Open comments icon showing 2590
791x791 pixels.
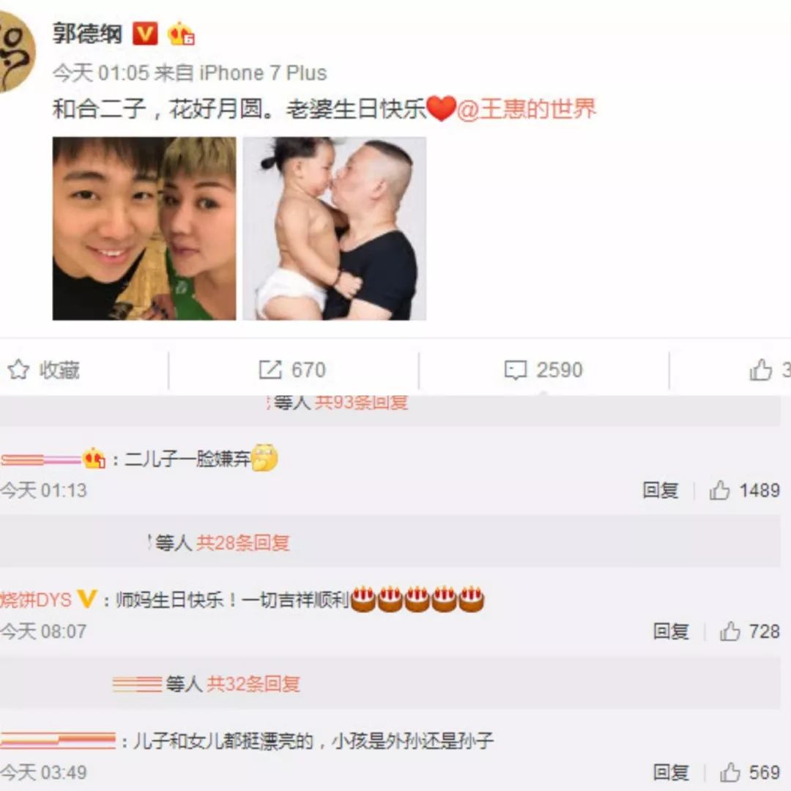515,370
